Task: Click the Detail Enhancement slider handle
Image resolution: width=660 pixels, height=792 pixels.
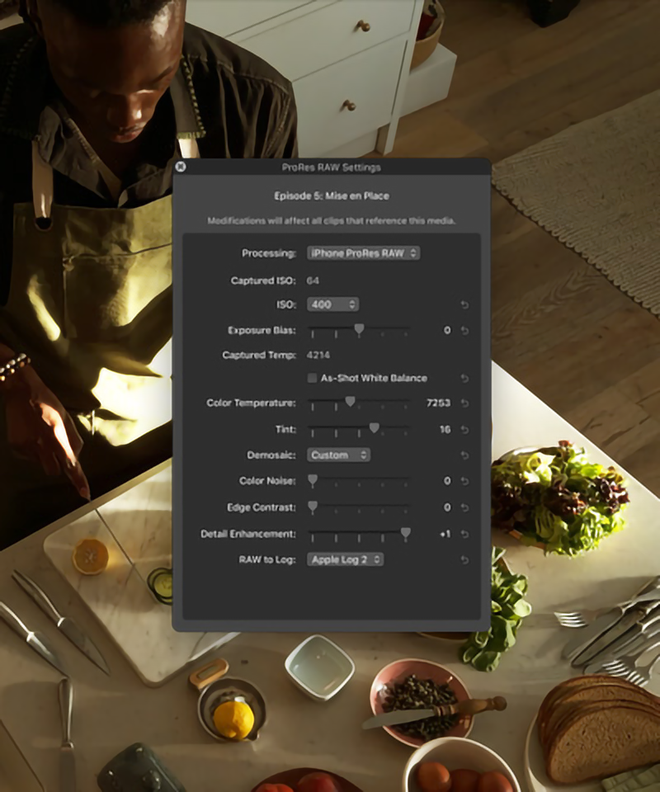Action: pos(405,533)
